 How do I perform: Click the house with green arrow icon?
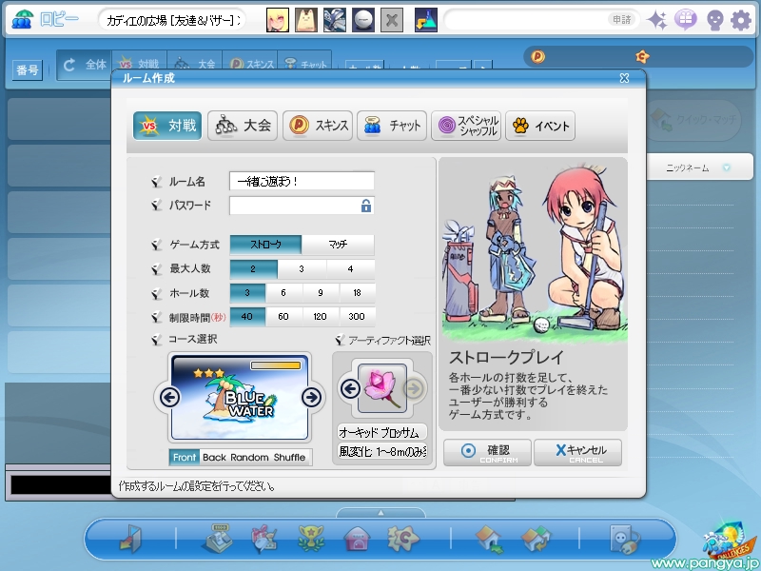pyautogui.click(x=490, y=540)
